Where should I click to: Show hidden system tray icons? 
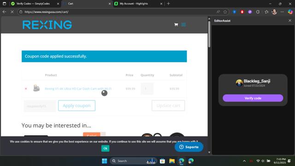click(x=244, y=161)
